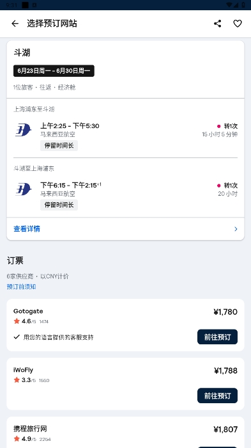Tap the back arrow icon
The width and height of the screenshot is (251, 448).
(x=15, y=24)
